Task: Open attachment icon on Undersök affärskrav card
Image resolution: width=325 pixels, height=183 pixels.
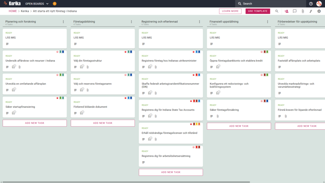Action: (19, 67)
